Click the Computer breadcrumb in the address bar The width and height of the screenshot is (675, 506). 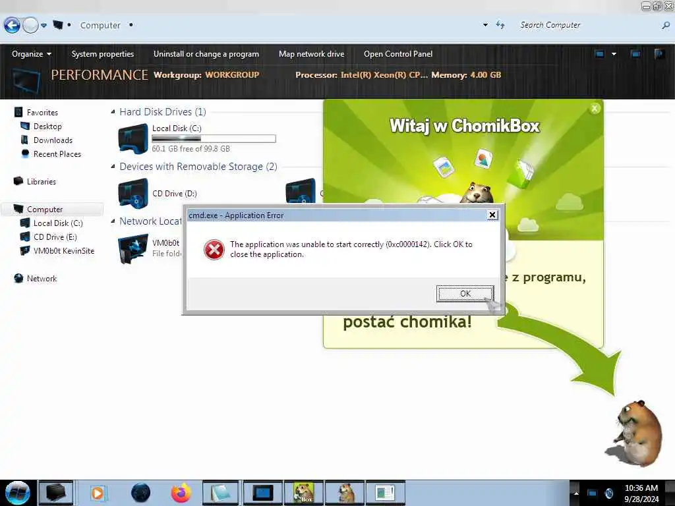coord(100,26)
